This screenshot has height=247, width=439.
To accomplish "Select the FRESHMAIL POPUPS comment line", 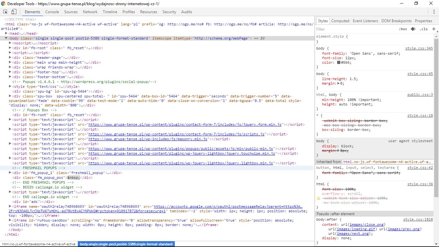I will (x=39, y=168).
